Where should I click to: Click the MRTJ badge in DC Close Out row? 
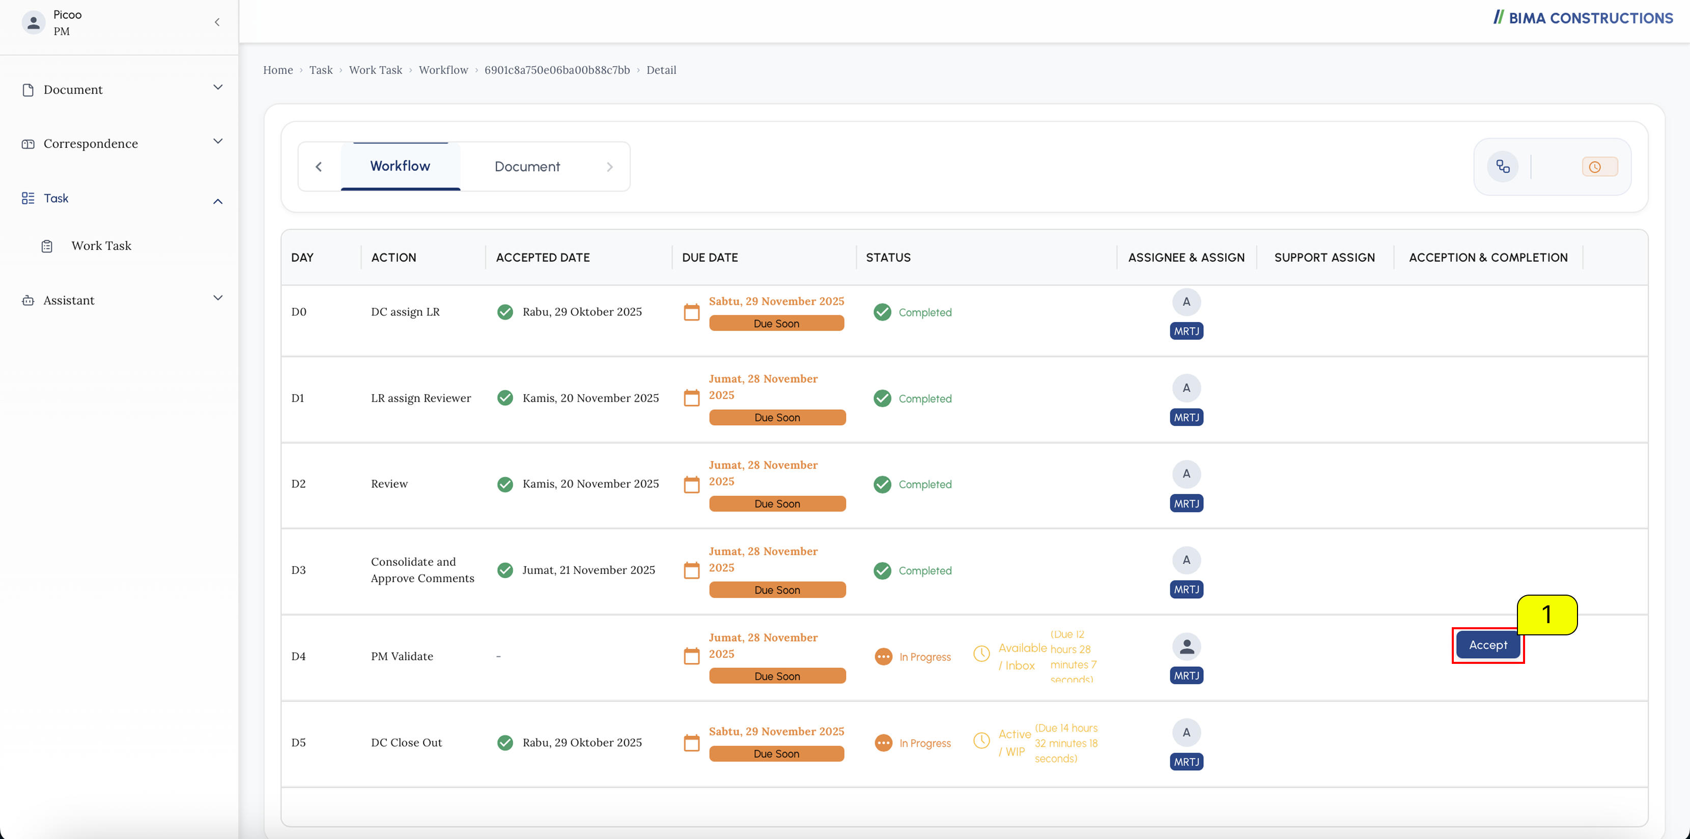[1186, 762]
